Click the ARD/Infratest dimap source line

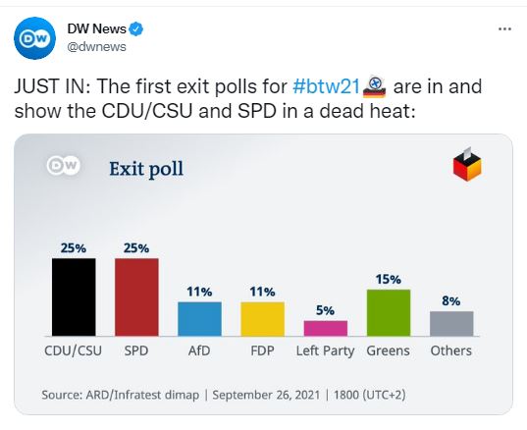click(224, 395)
